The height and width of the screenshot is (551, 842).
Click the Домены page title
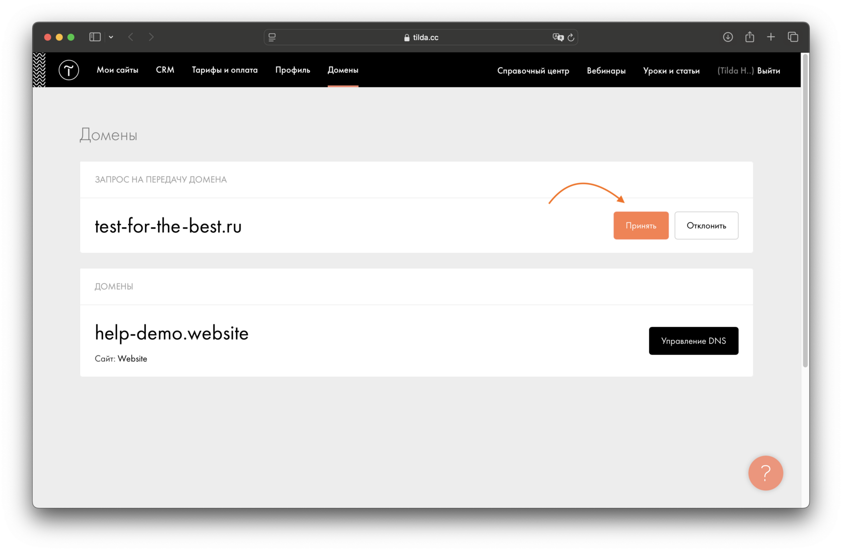(108, 135)
